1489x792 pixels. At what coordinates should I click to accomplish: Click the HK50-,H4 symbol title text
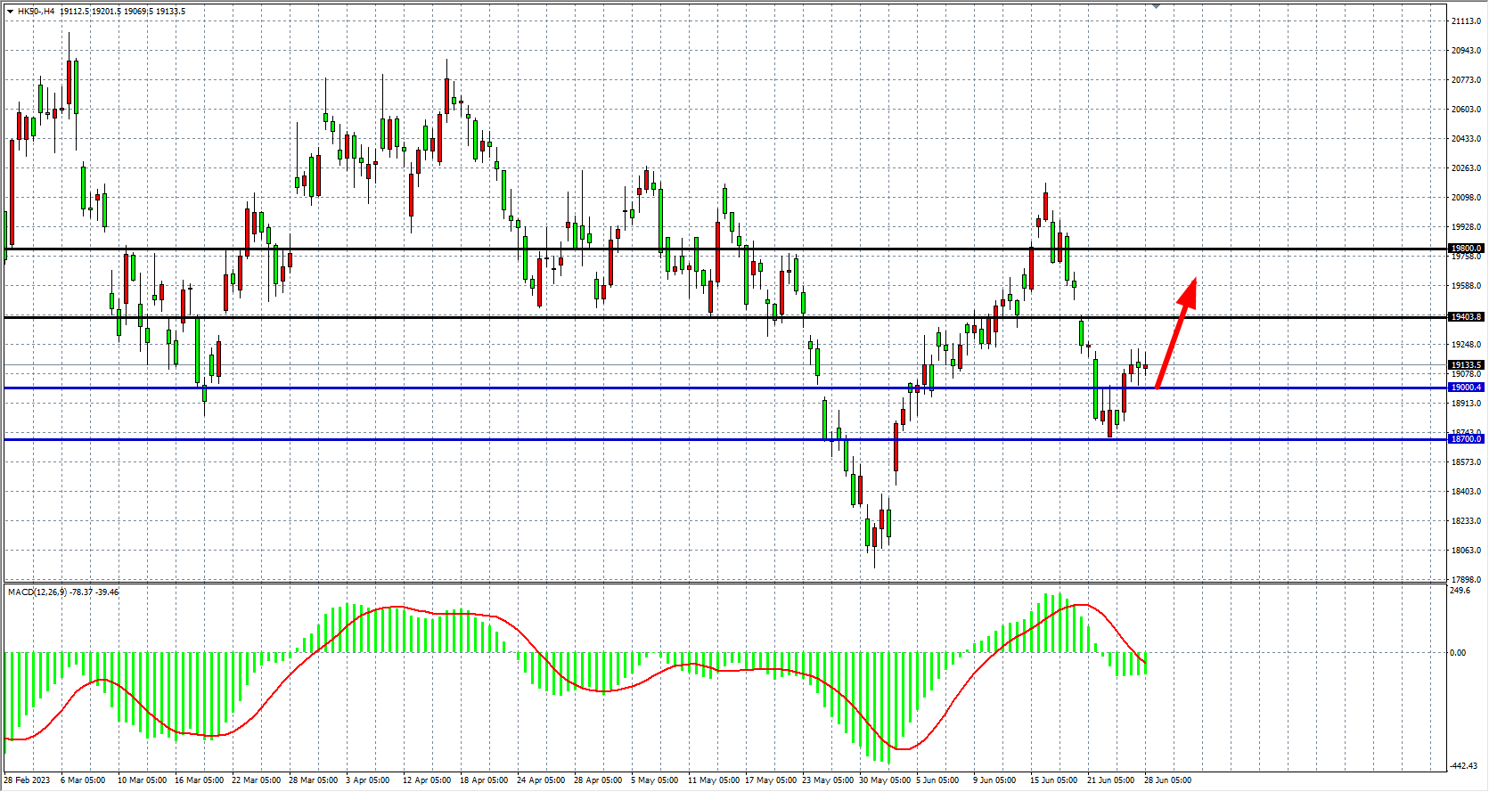pyautogui.click(x=36, y=12)
